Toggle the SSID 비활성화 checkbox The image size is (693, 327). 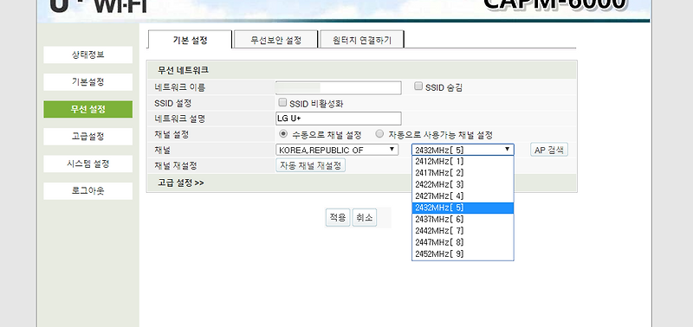coord(282,103)
